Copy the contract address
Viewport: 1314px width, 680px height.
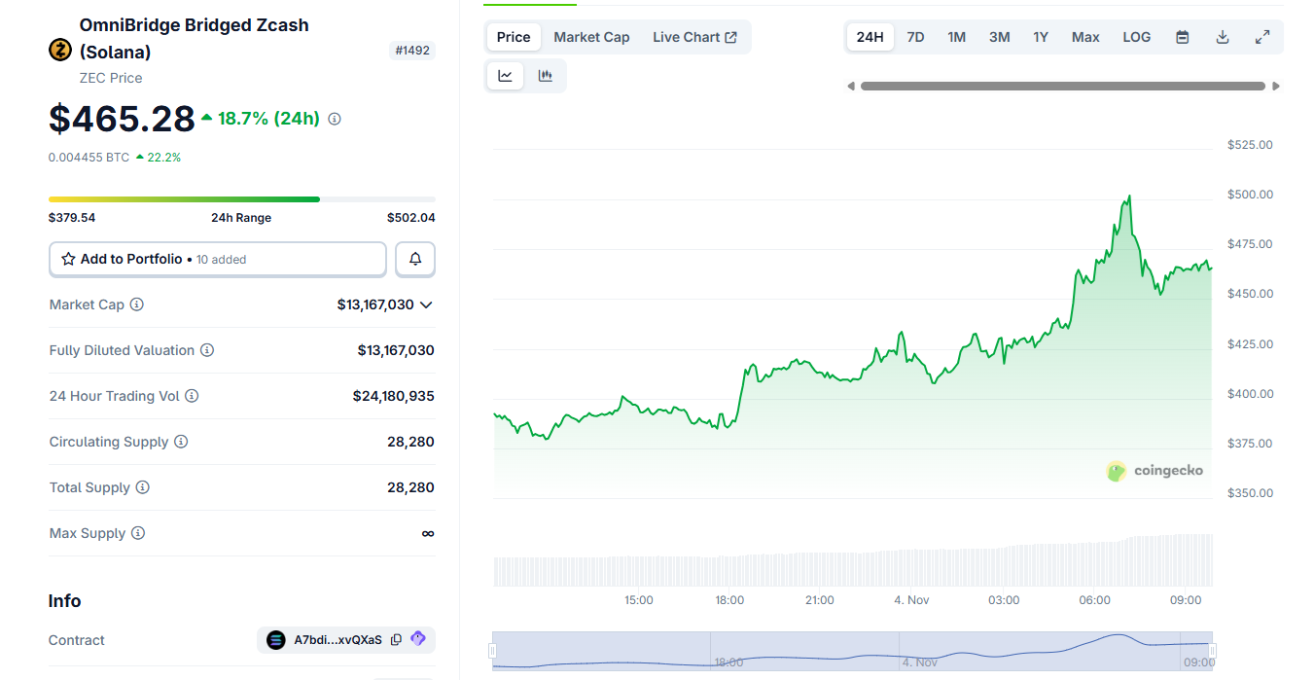pyautogui.click(x=396, y=639)
